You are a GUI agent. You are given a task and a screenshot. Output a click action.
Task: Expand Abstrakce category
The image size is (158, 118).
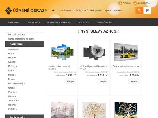coord(14,49)
